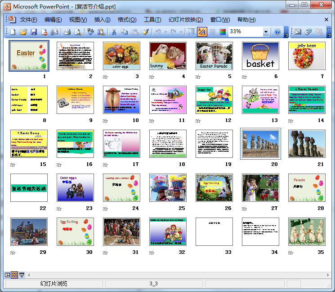335x292 pixels.
Task: Open the 插入(I) menu
Action: click(103, 20)
